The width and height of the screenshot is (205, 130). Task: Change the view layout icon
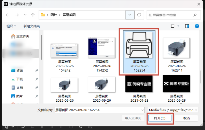click(x=173, y=26)
